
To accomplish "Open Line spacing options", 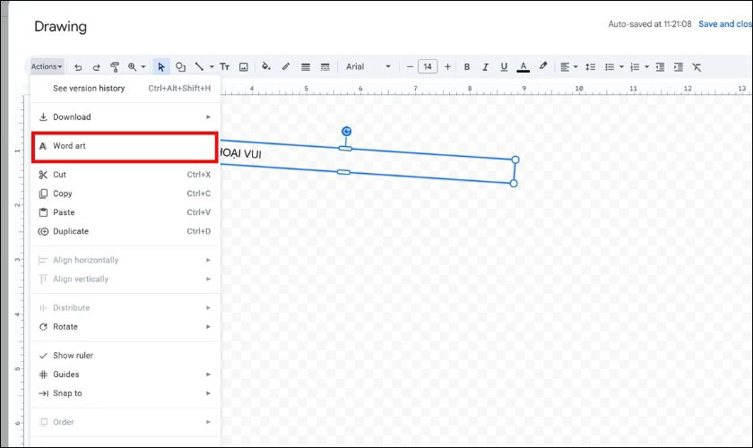I will coord(590,66).
